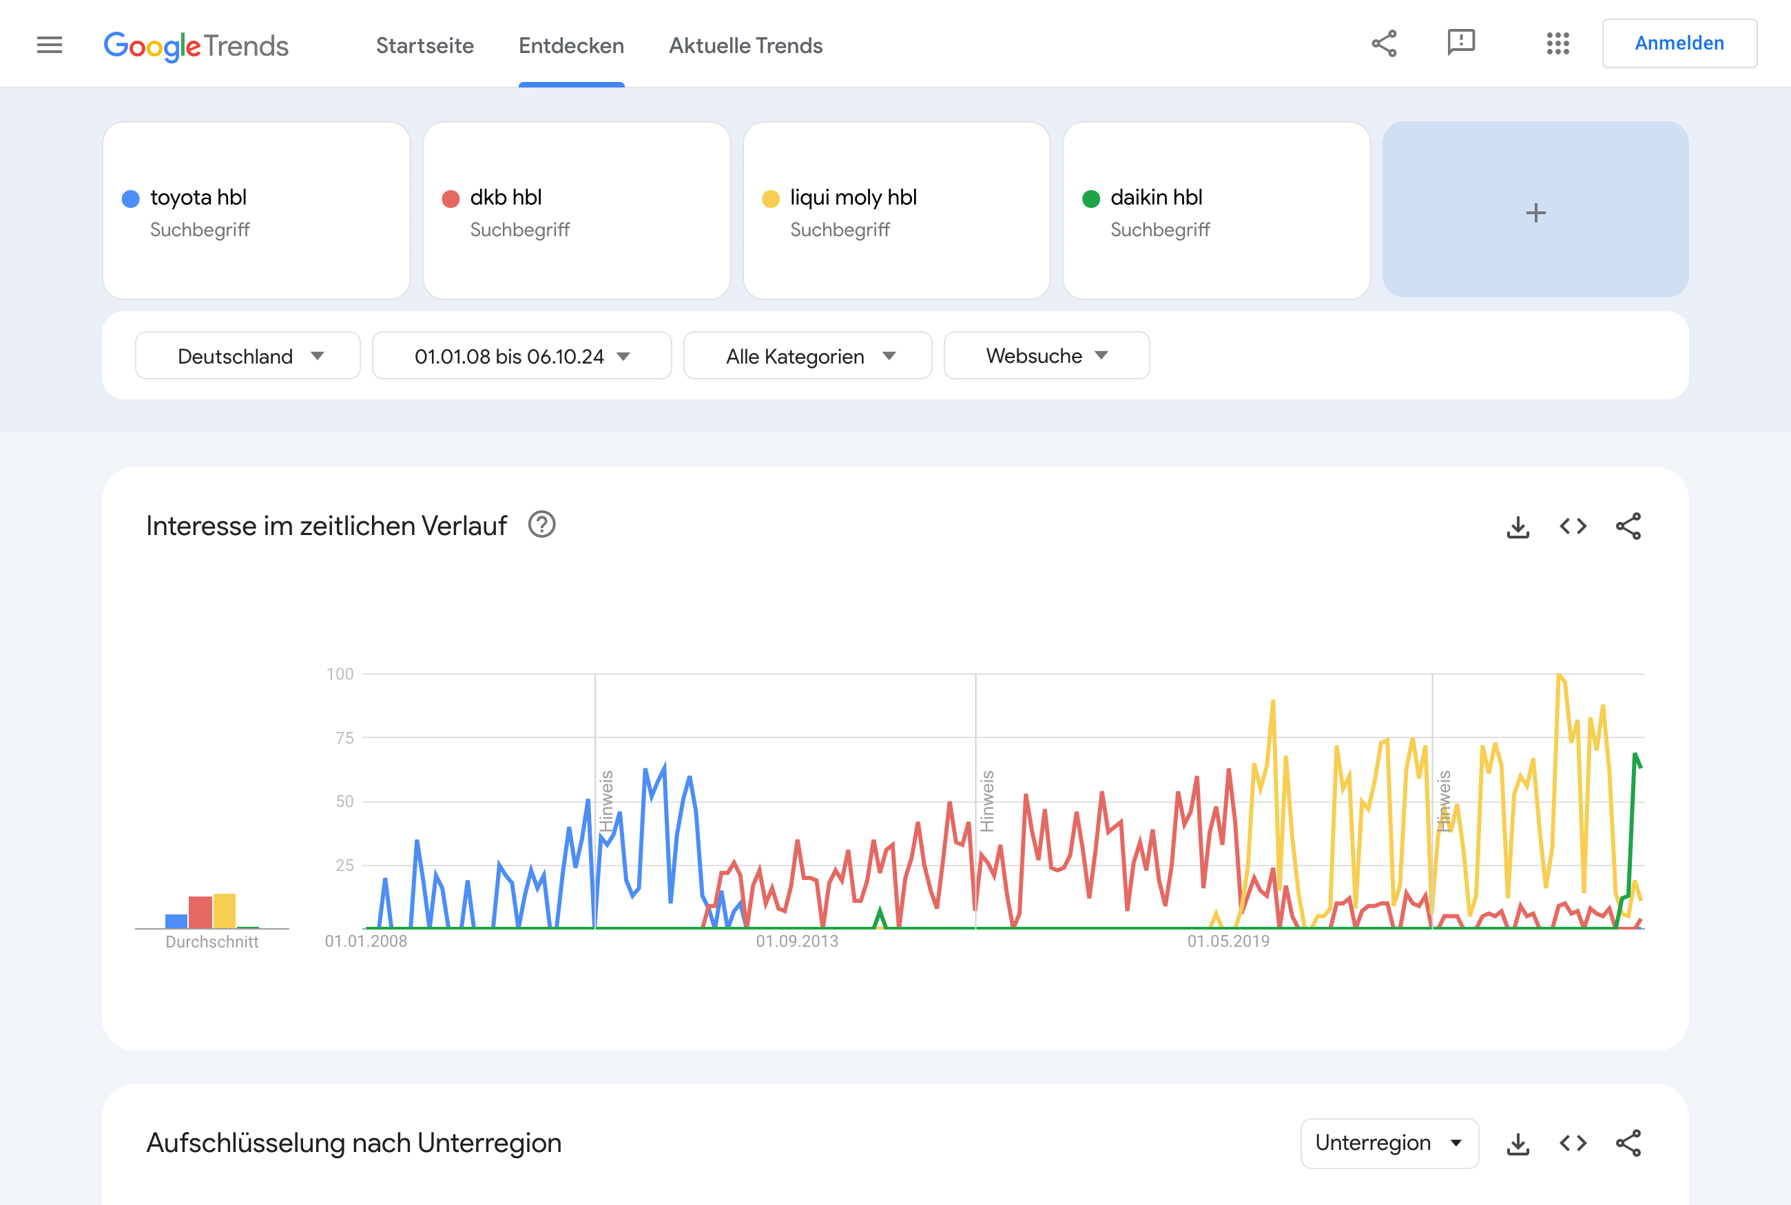Edit the liqui moly hbl search term
This screenshot has height=1205, width=1791.
coord(896,210)
